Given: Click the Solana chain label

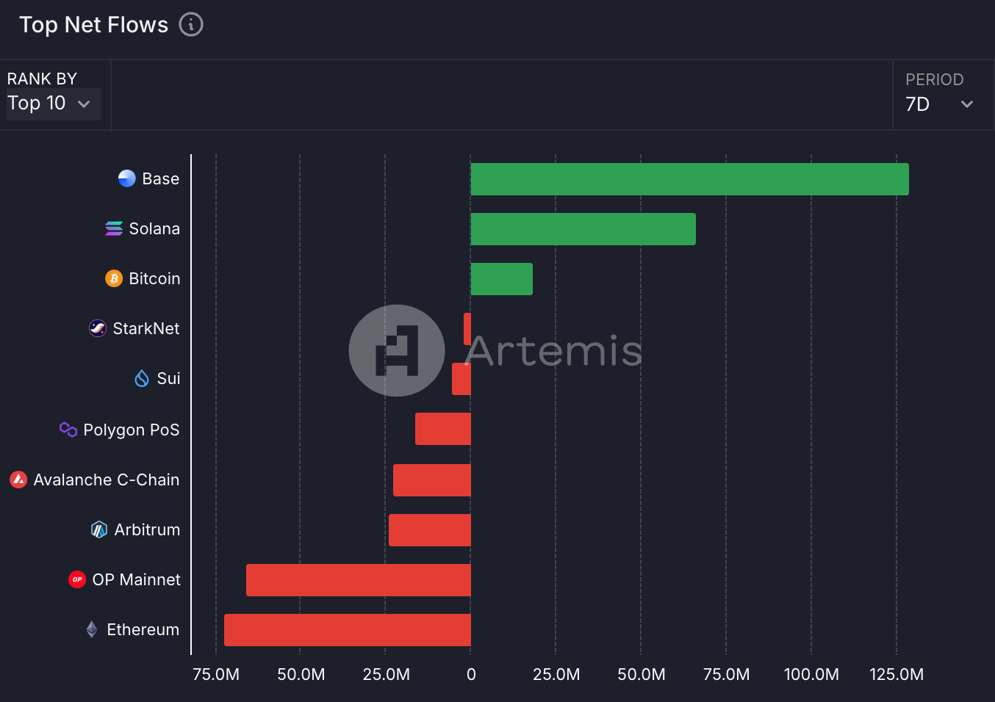Looking at the screenshot, I should click(x=154, y=228).
